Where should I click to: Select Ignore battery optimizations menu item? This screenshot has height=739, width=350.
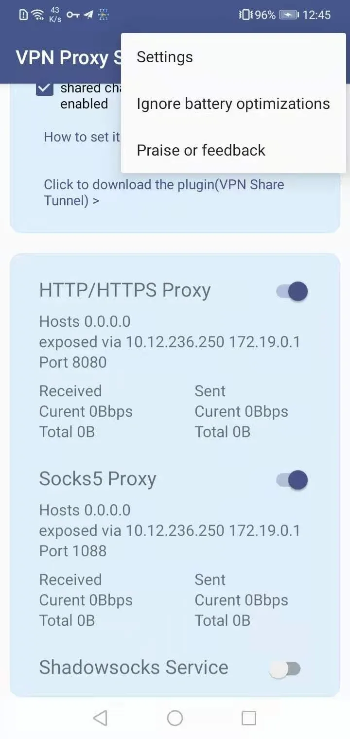[233, 104]
